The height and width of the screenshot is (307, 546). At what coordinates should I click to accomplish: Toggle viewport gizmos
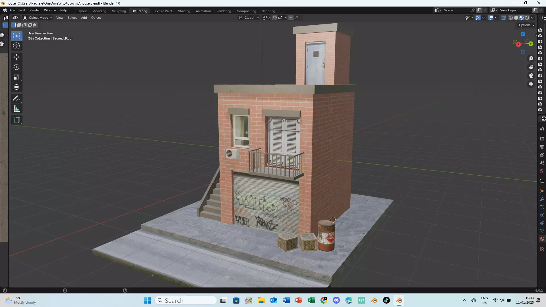(x=478, y=18)
